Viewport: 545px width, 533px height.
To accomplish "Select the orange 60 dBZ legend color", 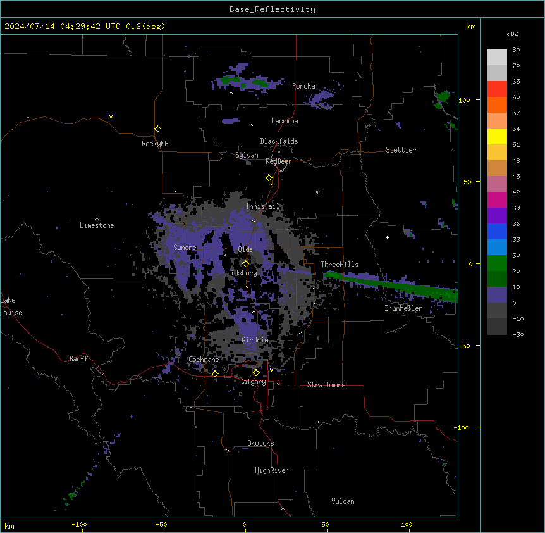I will pos(497,104).
